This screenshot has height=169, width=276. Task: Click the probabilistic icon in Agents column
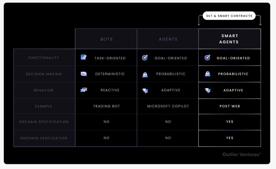tap(145, 74)
